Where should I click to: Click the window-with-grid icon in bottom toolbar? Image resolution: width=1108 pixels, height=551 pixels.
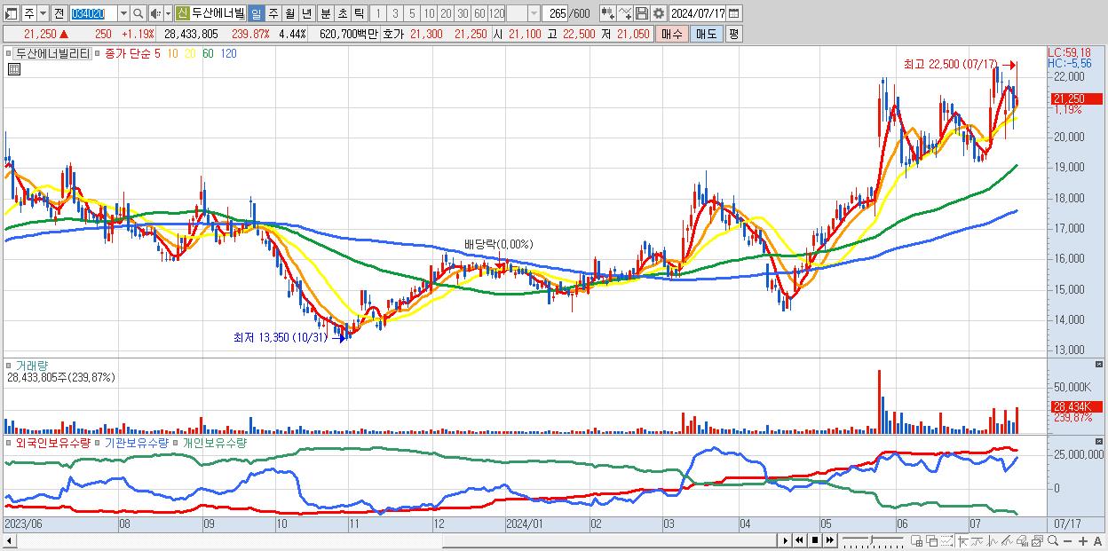coord(916,540)
